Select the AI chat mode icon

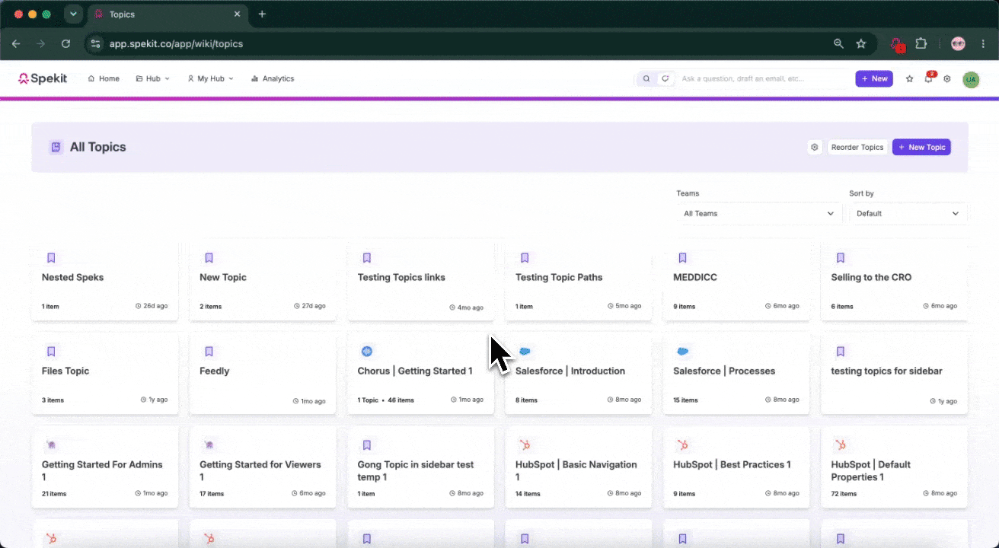point(665,78)
